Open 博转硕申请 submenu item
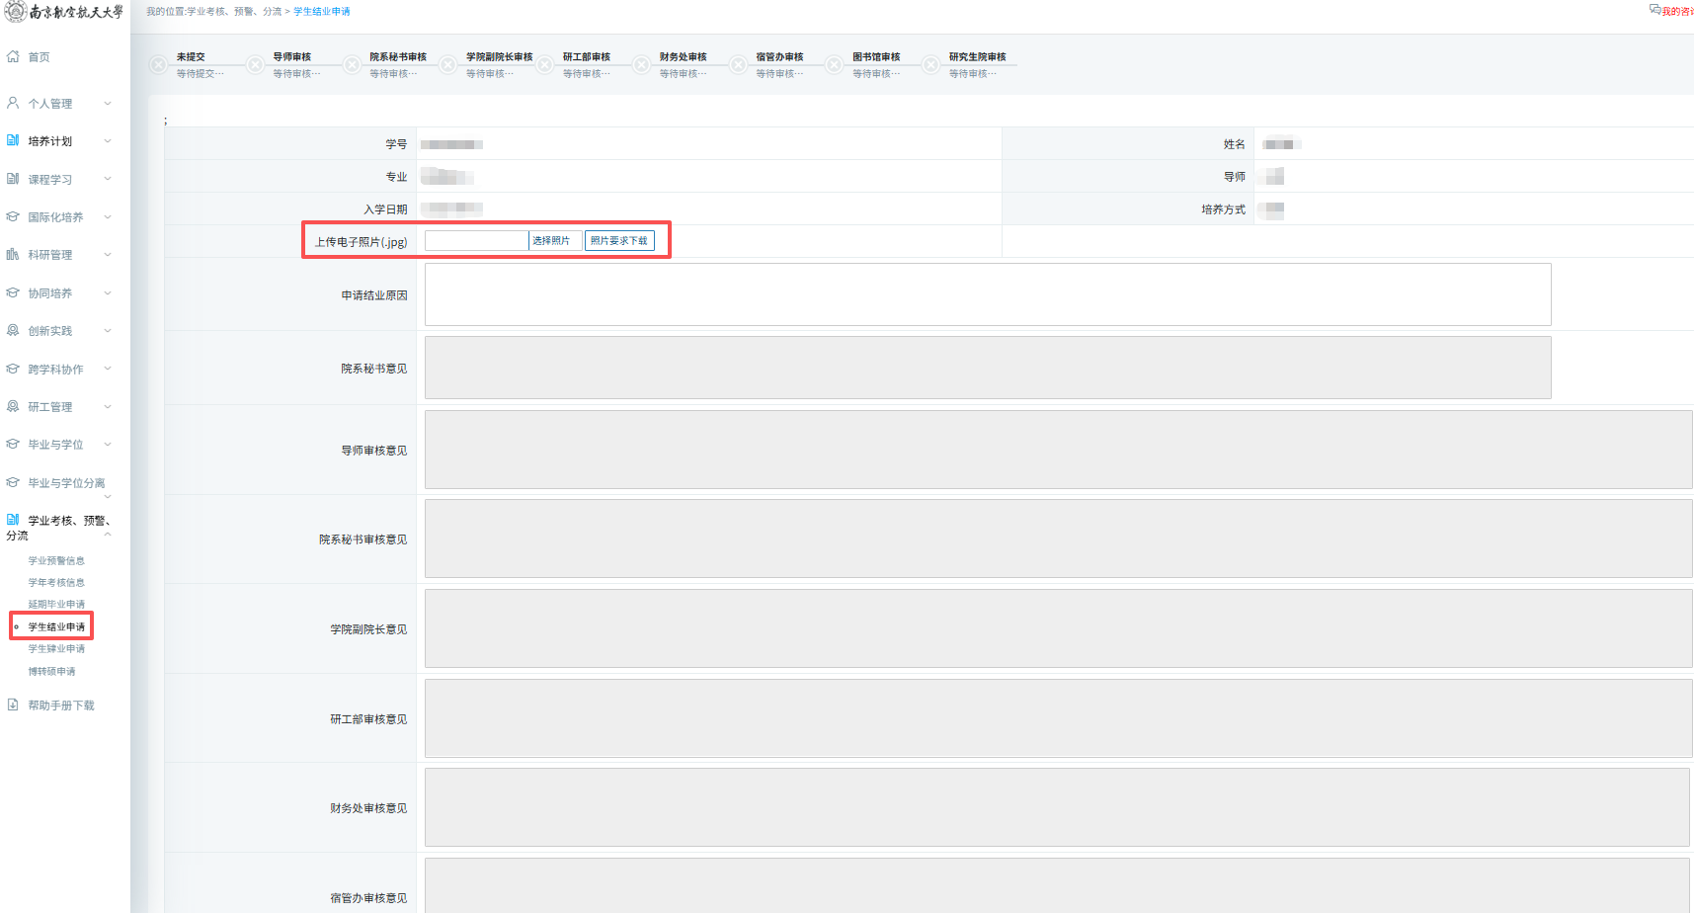1694x913 pixels. [51, 671]
